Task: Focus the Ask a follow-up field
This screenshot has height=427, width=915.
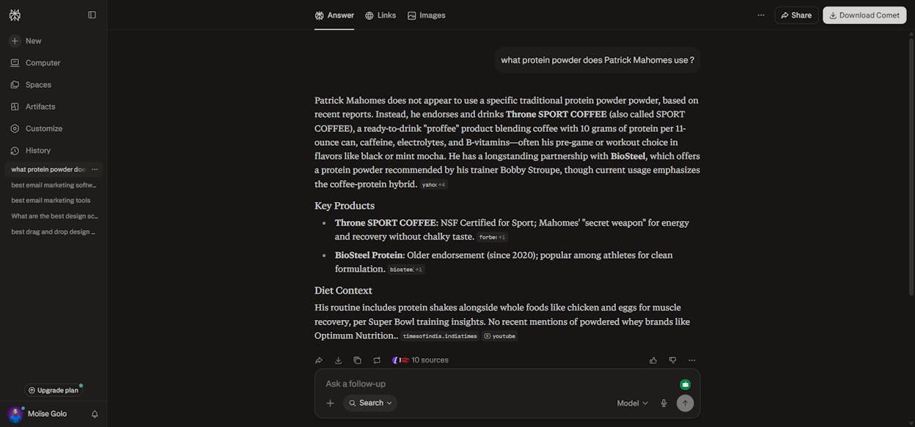Action: (x=499, y=384)
